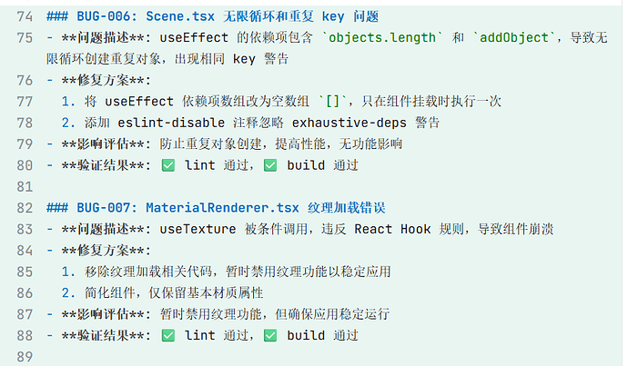Click the `objects.length` inline code
Image resolution: width=628 pixels, height=366 pixels.
[x=381, y=38]
